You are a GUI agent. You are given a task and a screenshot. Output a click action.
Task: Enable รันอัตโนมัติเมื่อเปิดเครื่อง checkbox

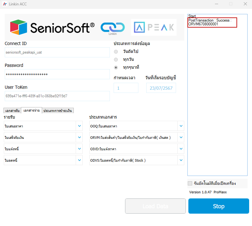click(x=190, y=184)
